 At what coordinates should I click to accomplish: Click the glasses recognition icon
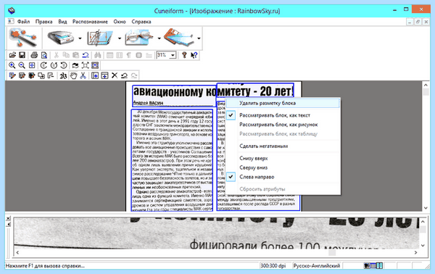[x=139, y=38]
